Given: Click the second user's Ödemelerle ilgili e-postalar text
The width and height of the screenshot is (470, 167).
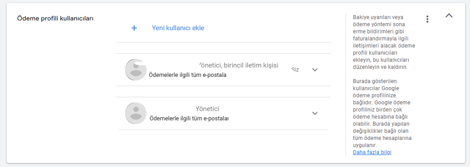Looking at the screenshot, I should click(189, 119).
